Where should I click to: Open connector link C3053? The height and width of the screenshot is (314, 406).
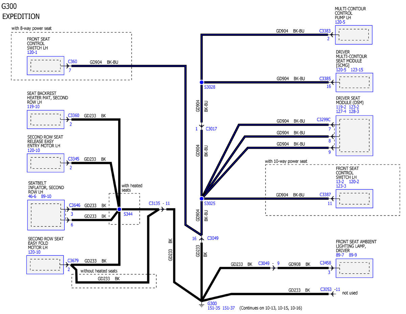[x=326, y=289]
